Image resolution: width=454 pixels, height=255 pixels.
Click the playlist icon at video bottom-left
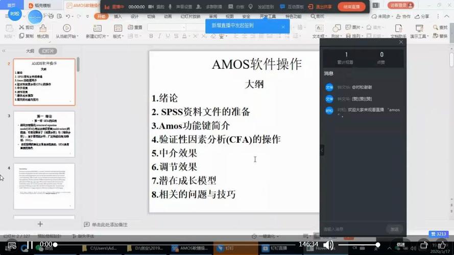point(12,245)
